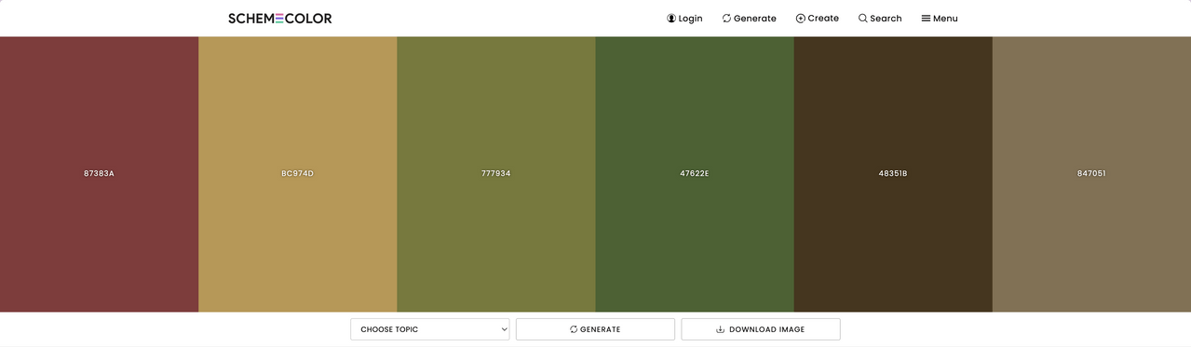Click the 777934 hex code text
Image resolution: width=1191 pixels, height=347 pixels.
(x=496, y=174)
